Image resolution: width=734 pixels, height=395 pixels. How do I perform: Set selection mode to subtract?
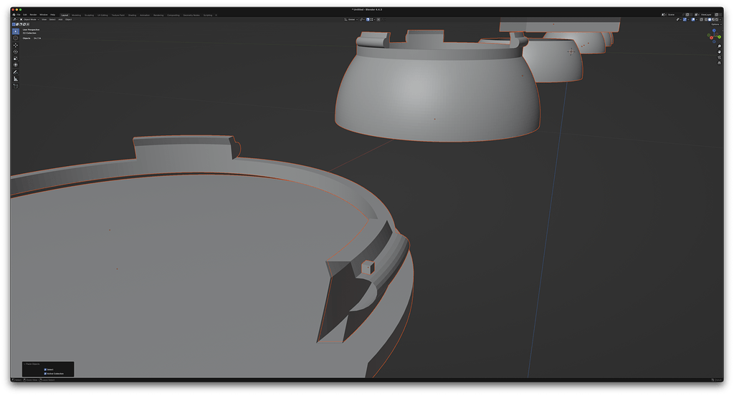[21, 24]
